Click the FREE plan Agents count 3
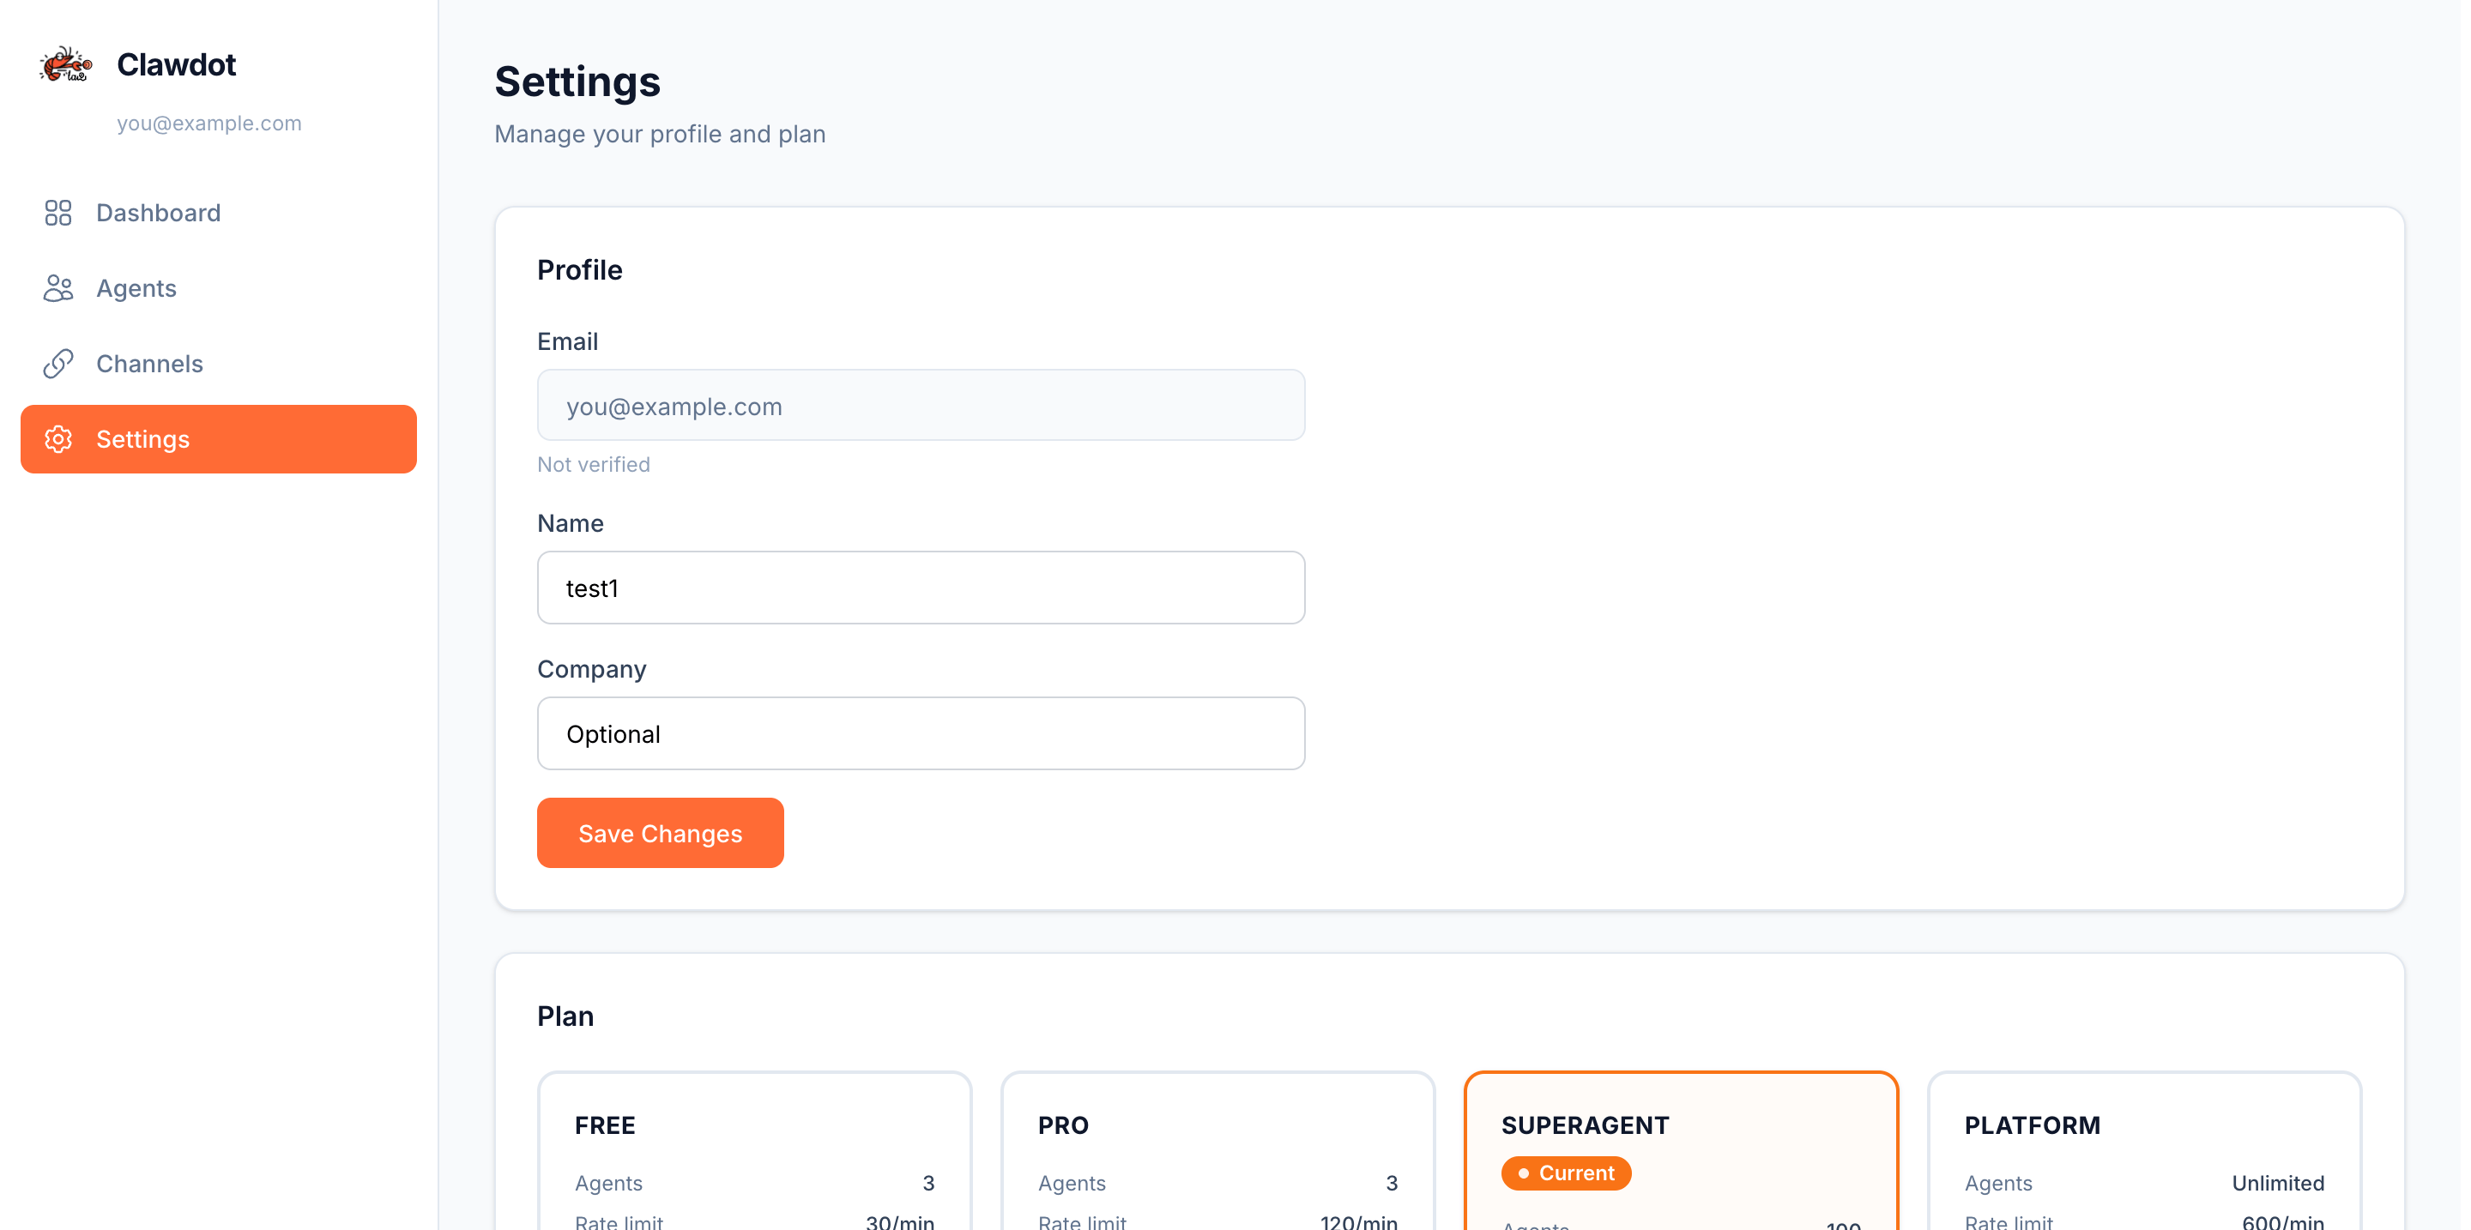 tap(928, 1184)
